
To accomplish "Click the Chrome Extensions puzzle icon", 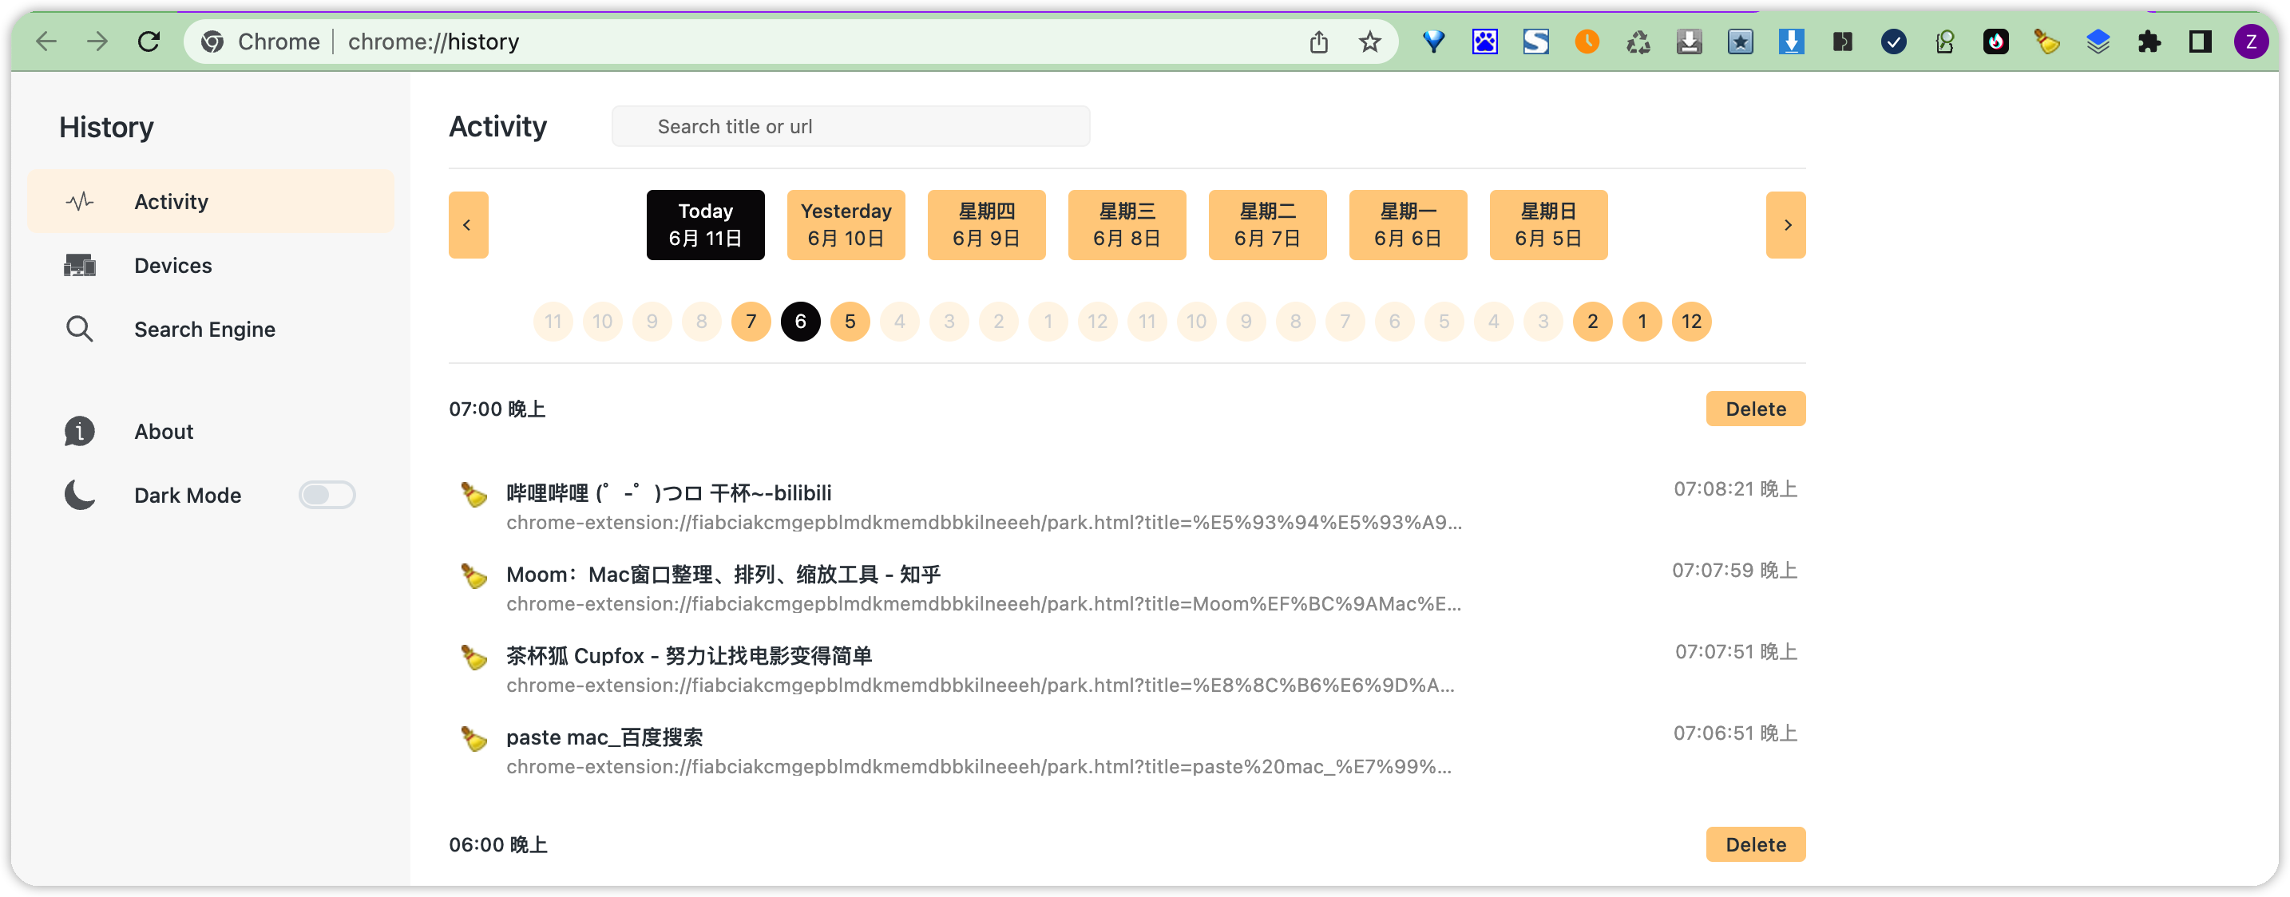I will click(x=2149, y=41).
